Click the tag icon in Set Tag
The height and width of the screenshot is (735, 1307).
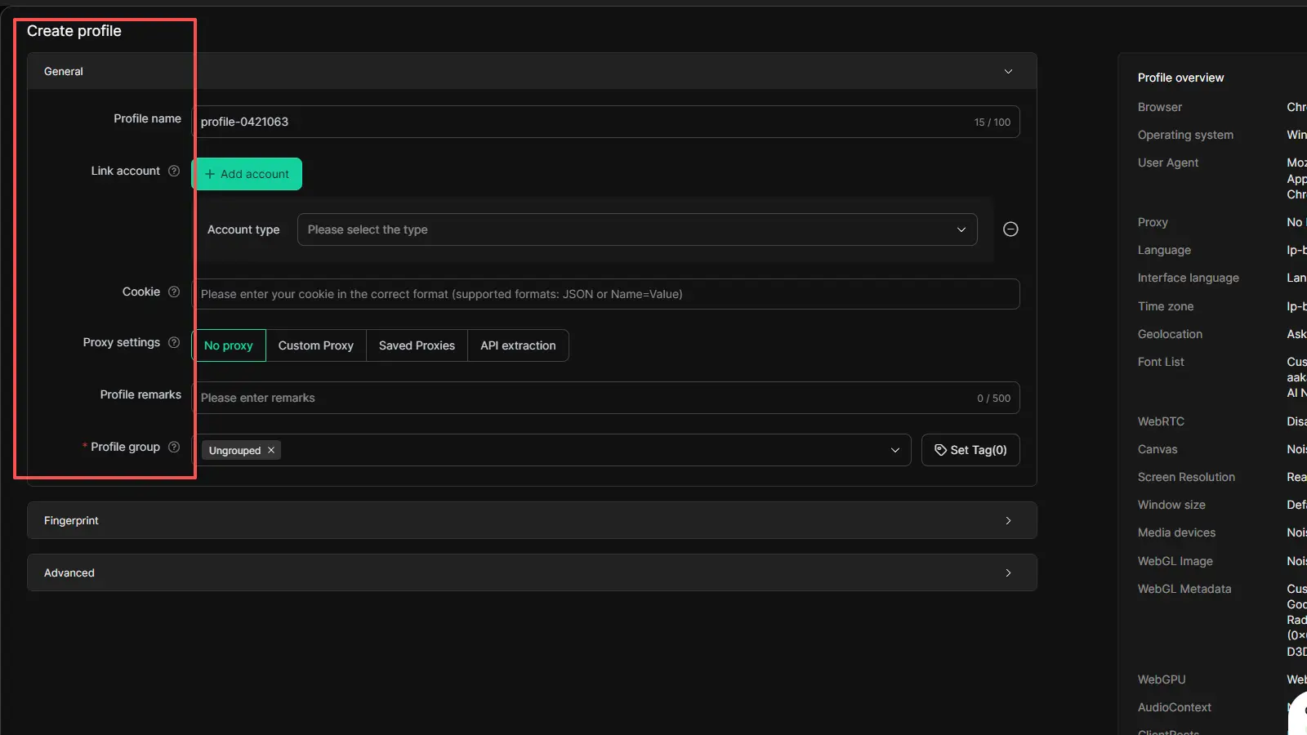940,450
